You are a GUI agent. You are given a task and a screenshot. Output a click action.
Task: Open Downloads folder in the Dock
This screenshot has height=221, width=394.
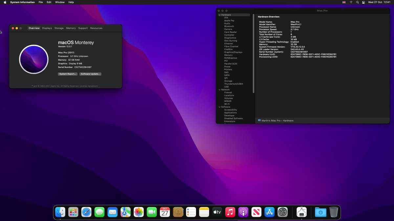click(320, 212)
